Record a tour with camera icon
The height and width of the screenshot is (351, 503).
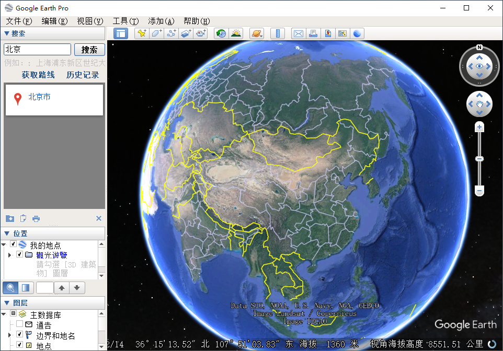[201, 33]
